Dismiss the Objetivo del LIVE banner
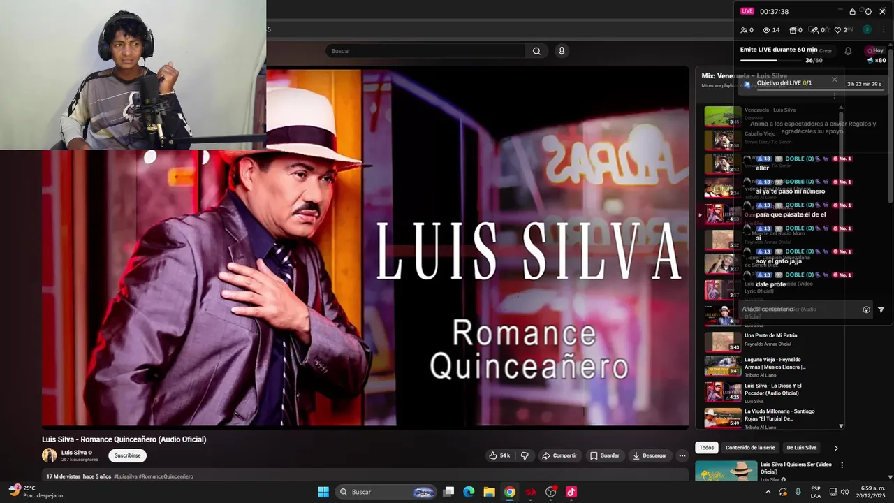 coord(834,80)
